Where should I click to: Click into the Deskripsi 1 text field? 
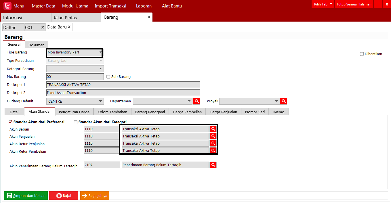(x=123, y=85)
